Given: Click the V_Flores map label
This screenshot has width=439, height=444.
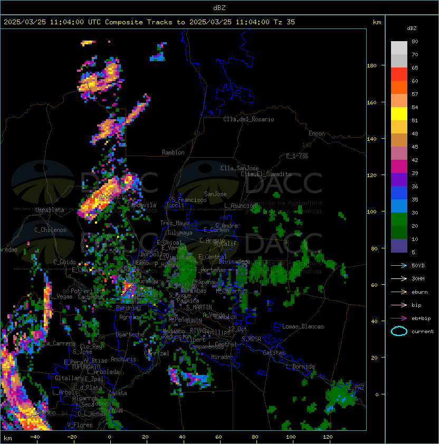Looking at the screenshot, I should click(x=80, y=426).
